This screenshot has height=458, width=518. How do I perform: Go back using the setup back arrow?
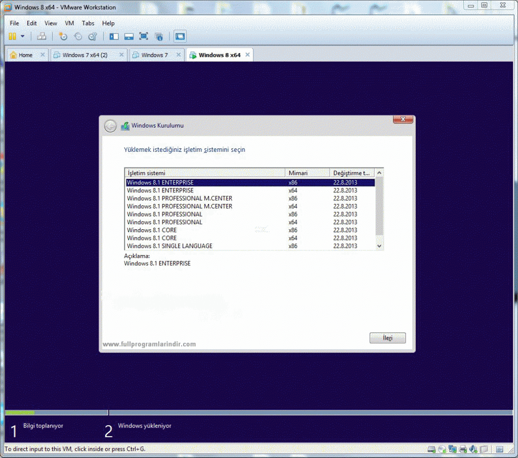tap(110, 126)
